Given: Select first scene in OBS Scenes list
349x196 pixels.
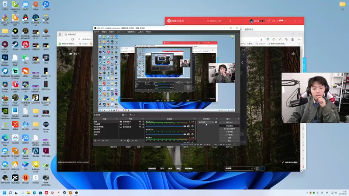Looking at the screenshot, I should (106, 122).
